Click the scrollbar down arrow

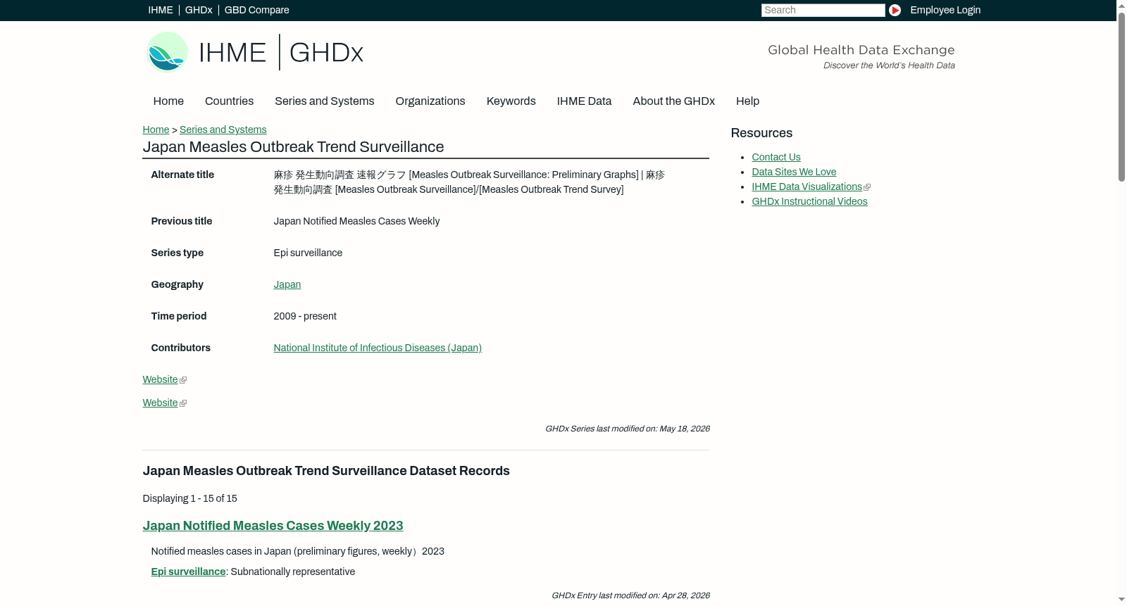pos(1121,600)
